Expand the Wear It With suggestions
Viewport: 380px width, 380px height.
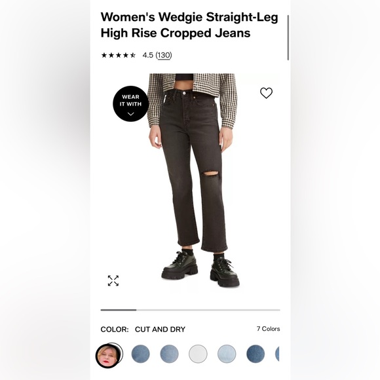(x=130, y=104)
